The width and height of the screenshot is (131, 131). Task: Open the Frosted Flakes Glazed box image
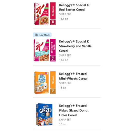[44, 114]
